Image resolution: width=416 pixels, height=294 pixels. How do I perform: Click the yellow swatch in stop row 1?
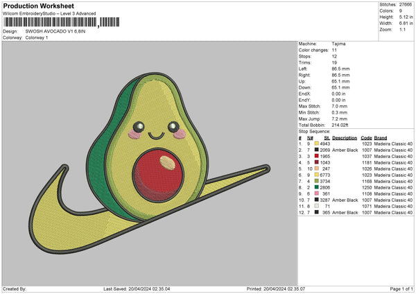point(317,144)
